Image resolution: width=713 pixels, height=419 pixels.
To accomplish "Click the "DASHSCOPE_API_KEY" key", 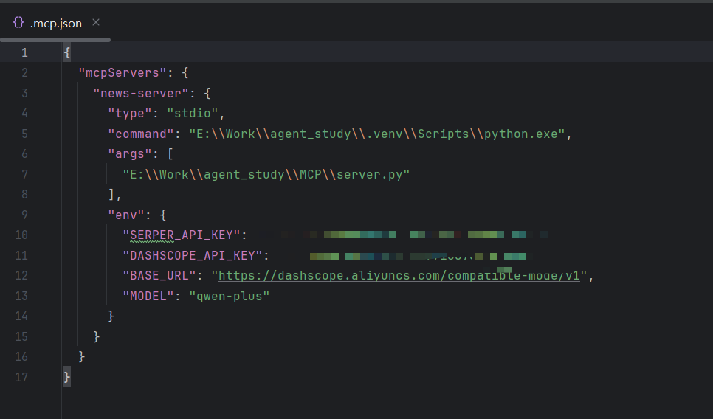I will pos(193,255).
